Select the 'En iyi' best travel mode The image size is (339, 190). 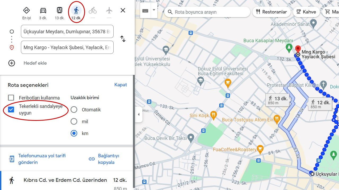26,13
